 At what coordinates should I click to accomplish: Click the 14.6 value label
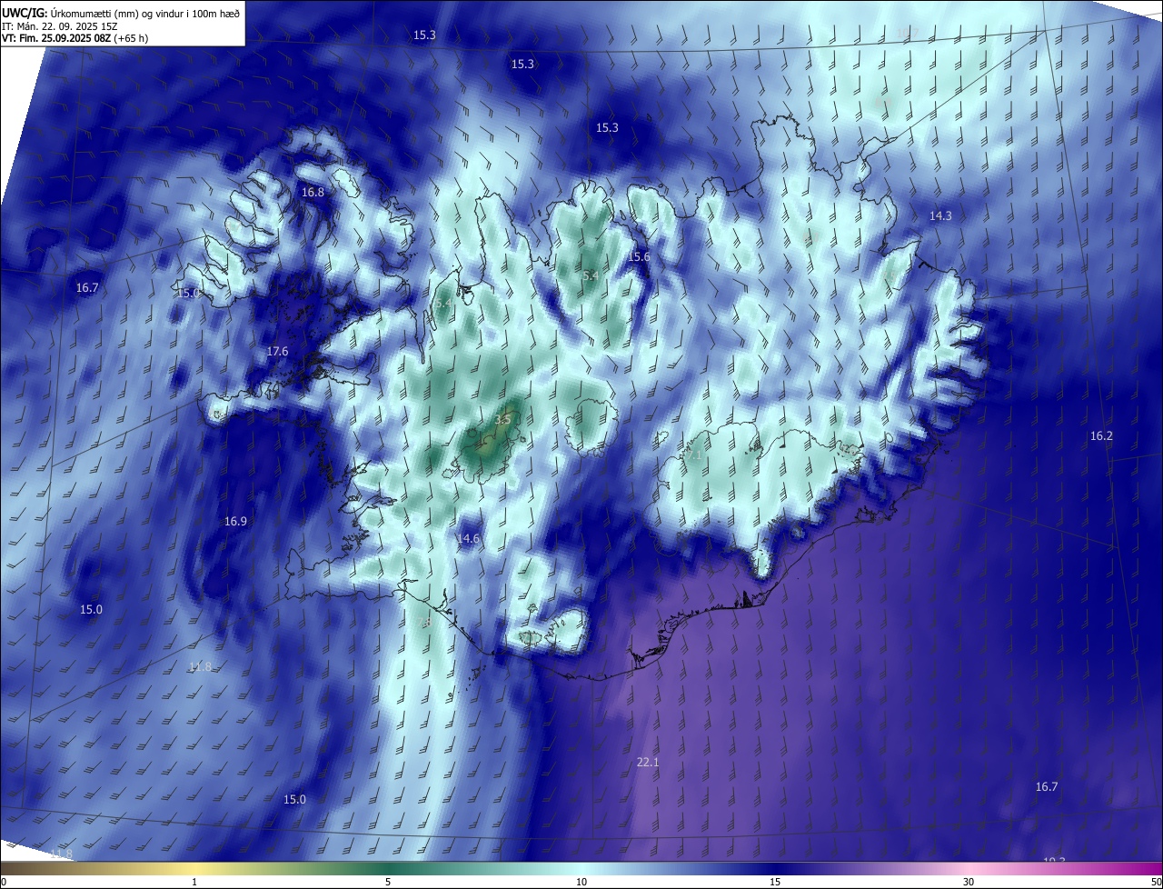(468, 538)
